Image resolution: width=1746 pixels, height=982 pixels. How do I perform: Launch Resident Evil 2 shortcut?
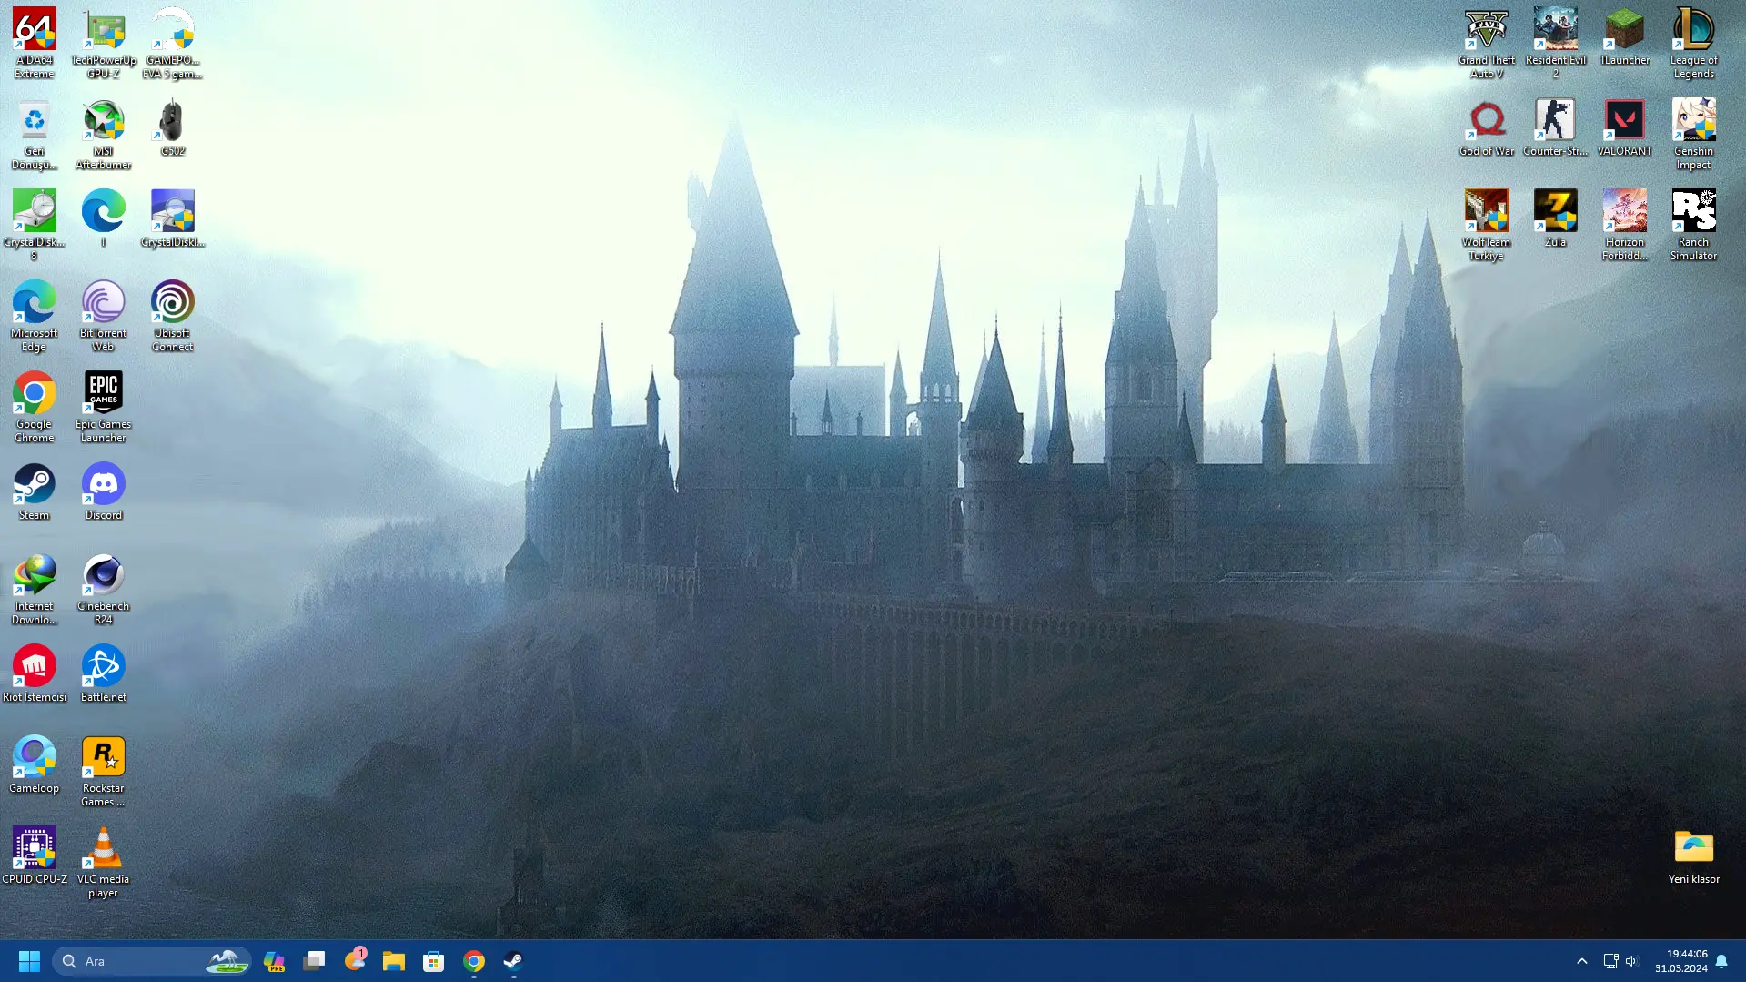pyautogui.click(x=1556, y=44)
